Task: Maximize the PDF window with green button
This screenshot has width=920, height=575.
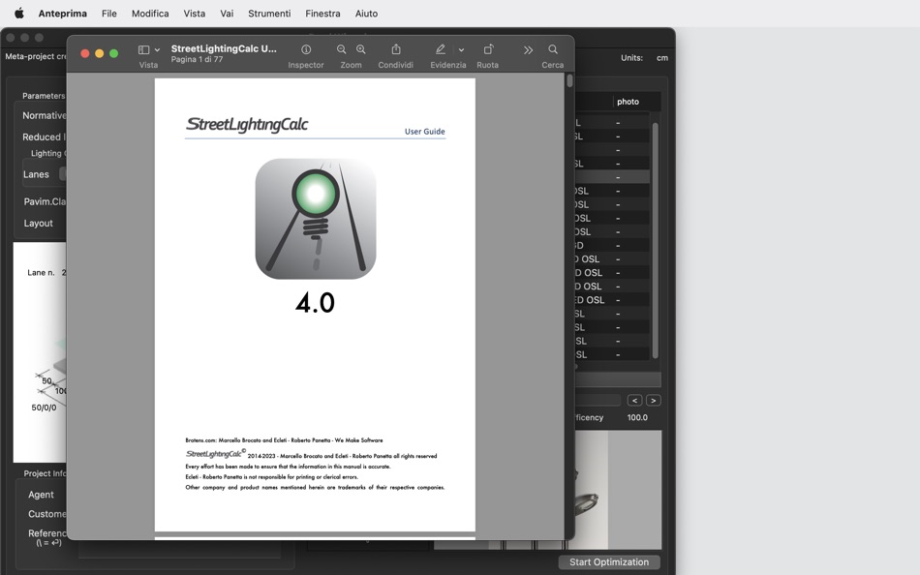Action: [x=114, y=53]
